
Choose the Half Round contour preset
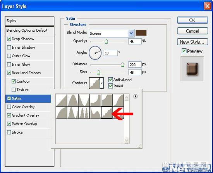(x=61, y=113)
